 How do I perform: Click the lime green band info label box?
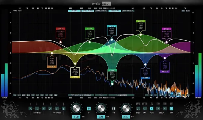click(141, 25)
